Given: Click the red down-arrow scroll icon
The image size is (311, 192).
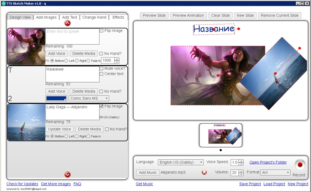Looking at the screenshot, I should pos(67,174).
